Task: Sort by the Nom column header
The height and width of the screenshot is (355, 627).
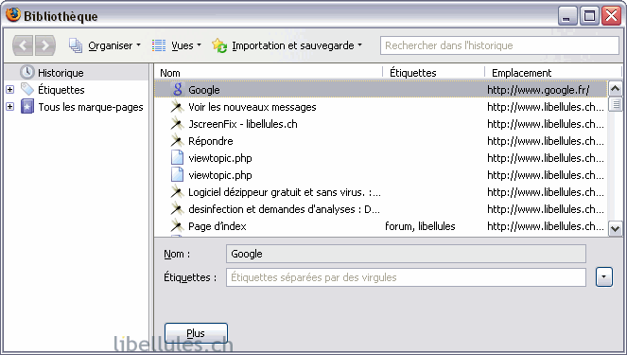Action: point(269,73)
